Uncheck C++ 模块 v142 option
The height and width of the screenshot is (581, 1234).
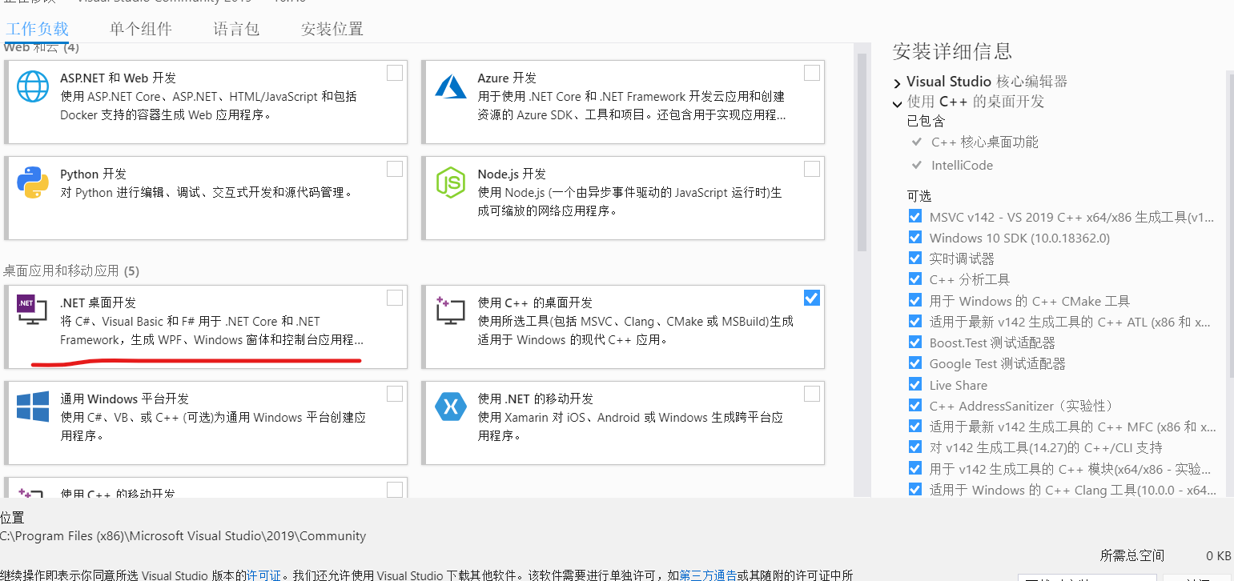pos(915,468)
